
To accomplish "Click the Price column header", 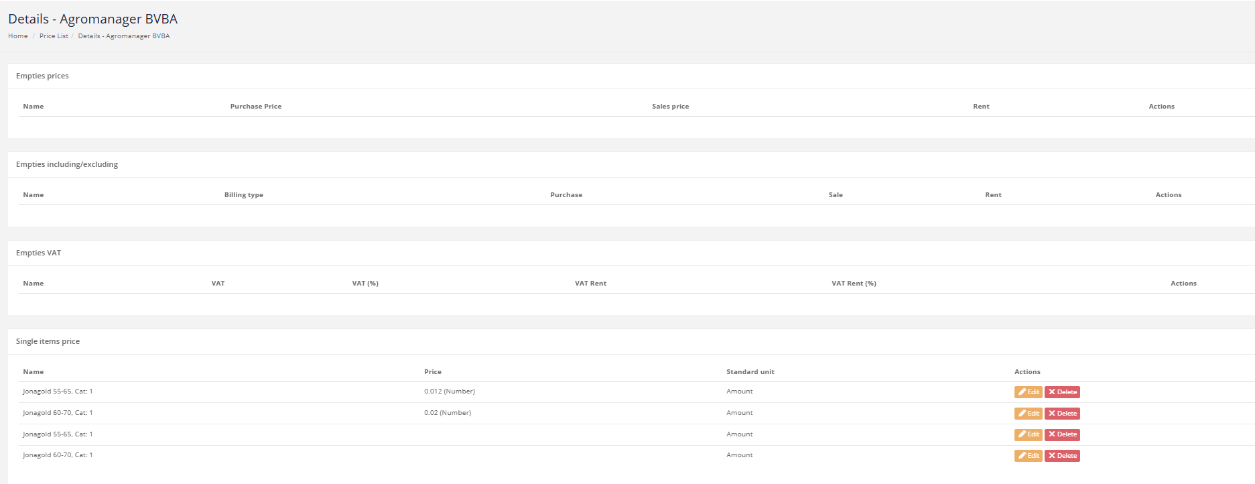I will 433,372.
